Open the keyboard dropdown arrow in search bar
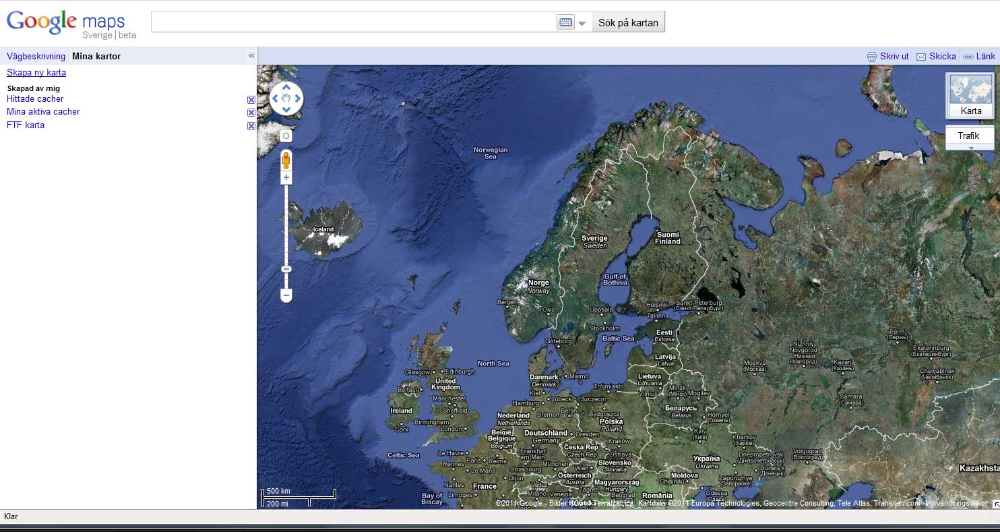 click(x=582, y=23)
